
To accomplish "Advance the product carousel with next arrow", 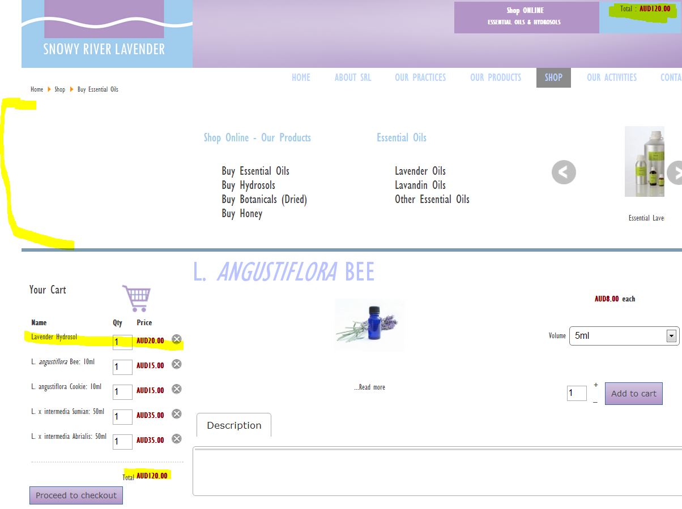I will point(675,172).
